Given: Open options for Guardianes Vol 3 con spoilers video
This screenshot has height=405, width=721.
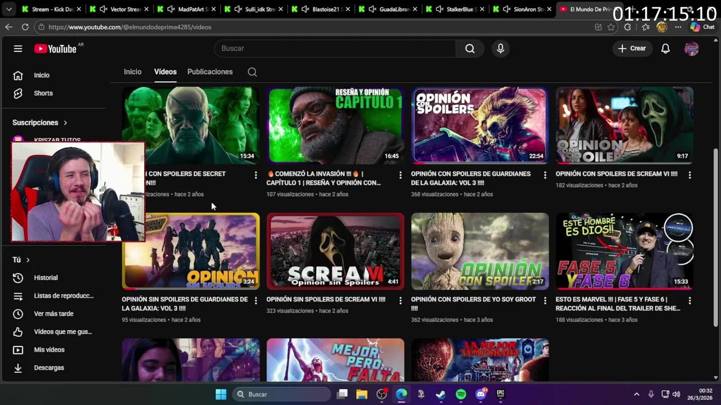Looking at the screenshot, I should (x=545, y=175).
